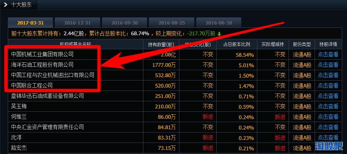Click the 210.00万 holding amount
This screenshot has height=154, width=347.
point(166,107)
